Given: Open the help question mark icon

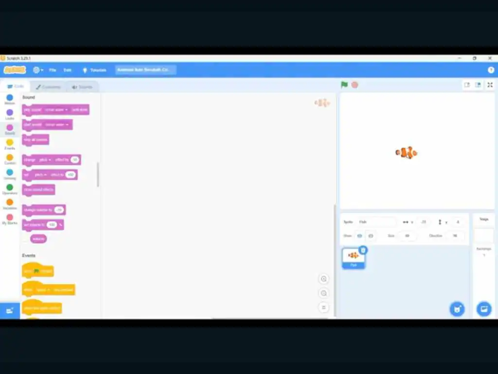Looking at the screenshot, I should coord(491,70).
